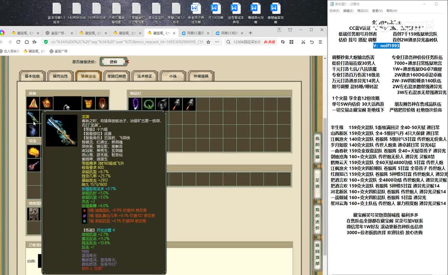This screenshot has width=448, height=275.
Task: Open 我的收藏 side button
Action: pos(317,147)
